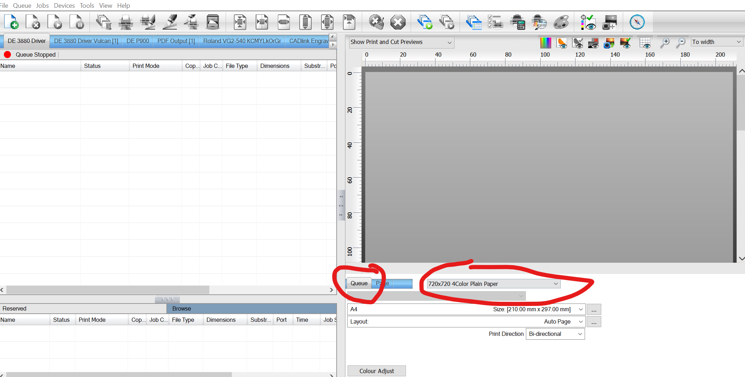The width and height of the screenshot is (745, 377).
Task: Open the Cost Estimation calculator icon
Action: (x=518, y=22)
